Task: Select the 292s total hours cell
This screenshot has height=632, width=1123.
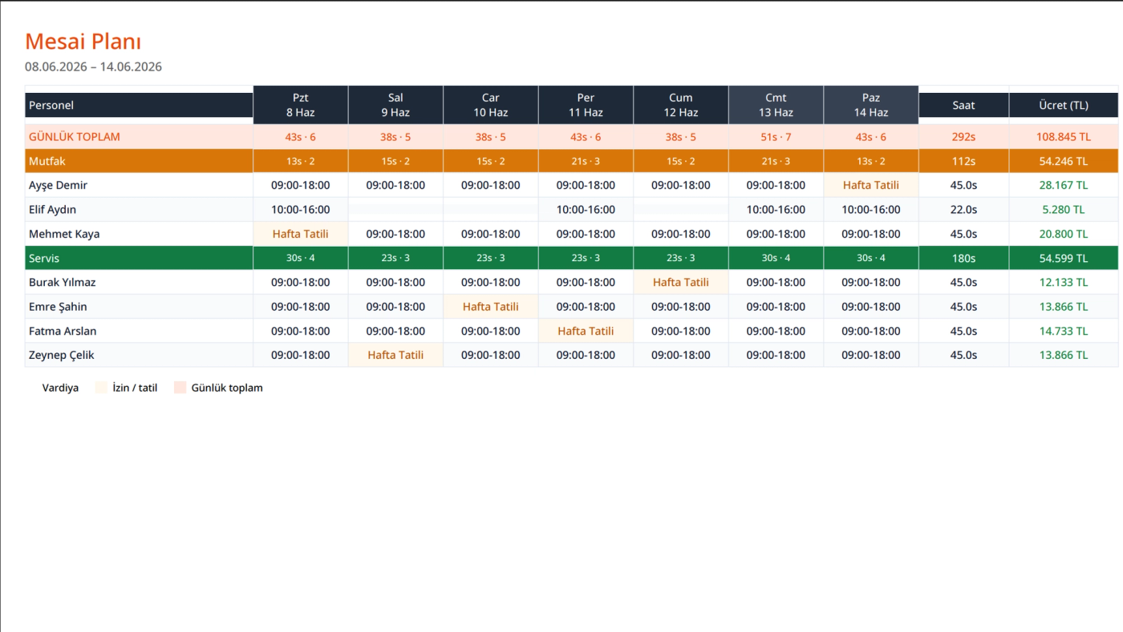Action: 963,137
